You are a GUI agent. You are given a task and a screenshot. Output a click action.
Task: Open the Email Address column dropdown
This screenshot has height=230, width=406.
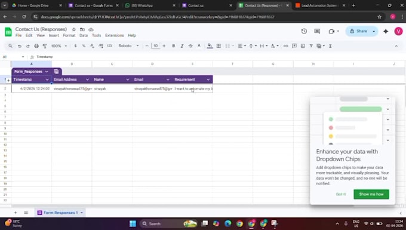click(87, 79)
